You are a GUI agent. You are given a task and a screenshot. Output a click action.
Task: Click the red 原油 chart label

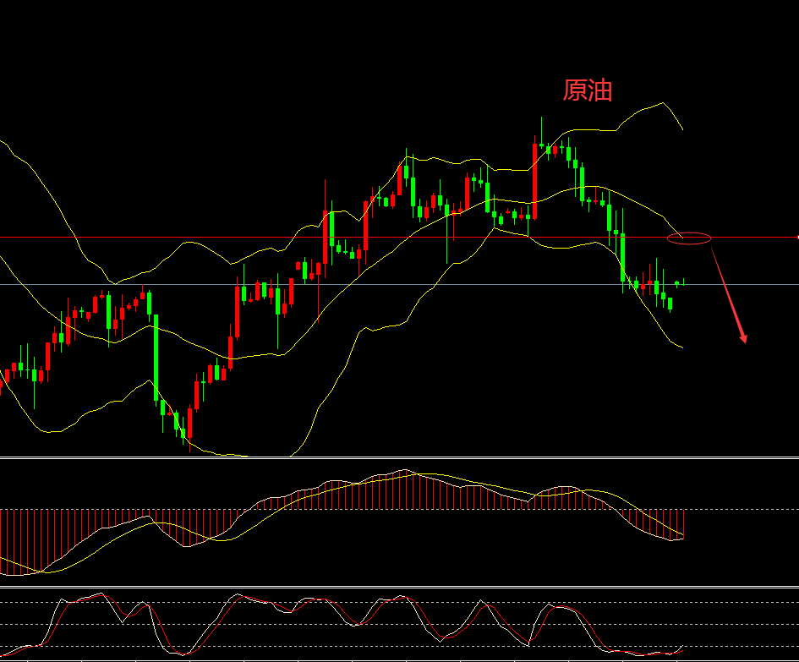[x=588, y=90]
